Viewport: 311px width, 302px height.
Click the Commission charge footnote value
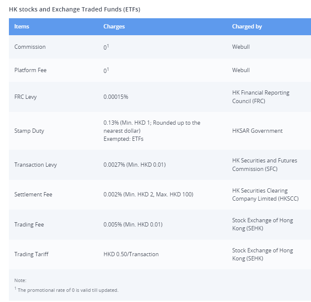tap(106, 47)
